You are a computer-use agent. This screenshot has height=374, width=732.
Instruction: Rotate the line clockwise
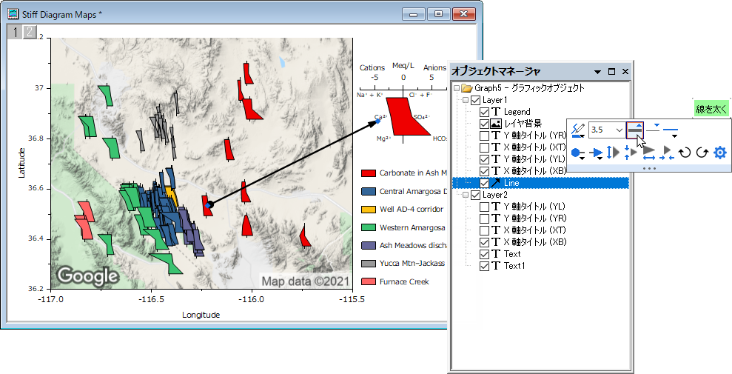coord(702,153)
